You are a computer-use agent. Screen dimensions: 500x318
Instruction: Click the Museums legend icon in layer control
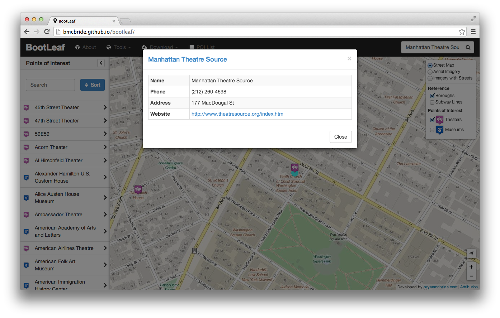pyautogui.click(x=440, y=130)
